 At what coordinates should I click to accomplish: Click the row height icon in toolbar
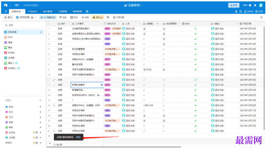click(108, 17)
